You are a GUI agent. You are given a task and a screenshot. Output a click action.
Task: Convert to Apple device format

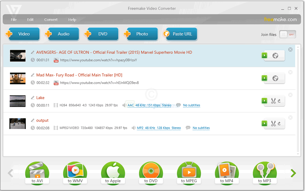coord(113,173)
